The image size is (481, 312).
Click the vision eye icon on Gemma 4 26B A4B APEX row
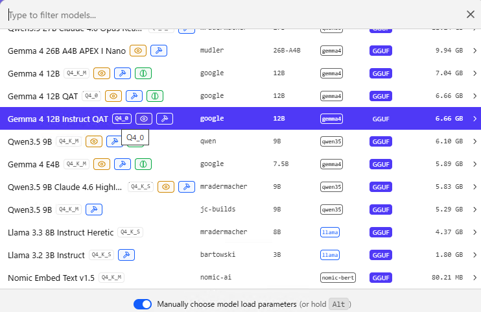[138, 51]
